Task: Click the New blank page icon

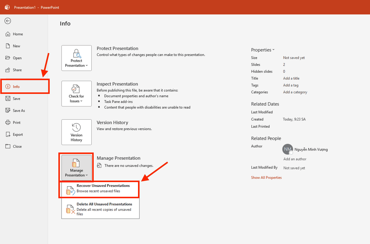Action: click(x=8, y=46)
